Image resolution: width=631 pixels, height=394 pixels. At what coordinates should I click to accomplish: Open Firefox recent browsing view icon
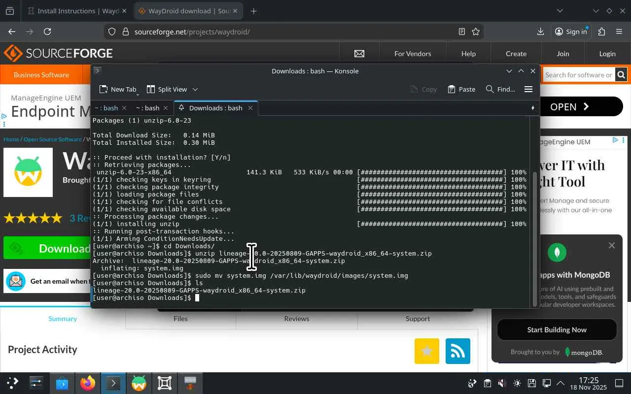pos(10,11)
